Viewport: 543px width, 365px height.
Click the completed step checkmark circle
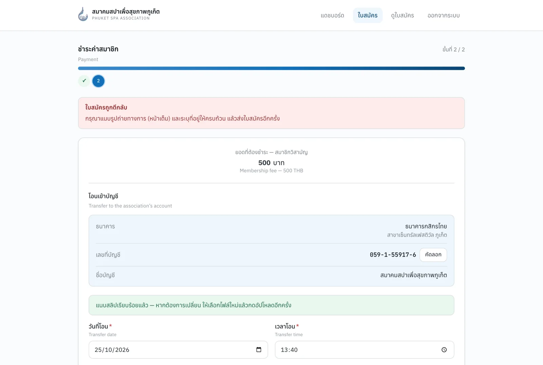tap(84, 81)
